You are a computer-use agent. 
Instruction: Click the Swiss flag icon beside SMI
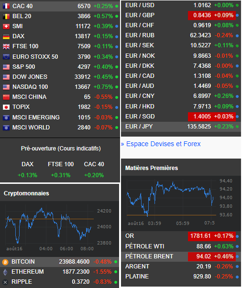click(6, 26)
